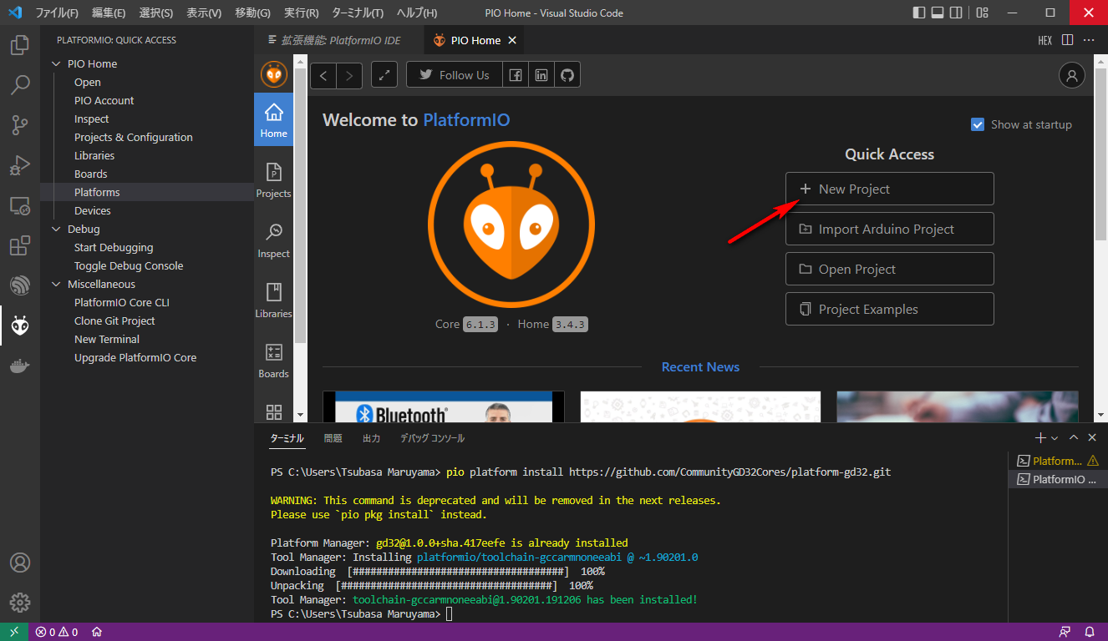The width and height of the screenshot is (1108, 641).
Task: Collapse the PIO Home tree section
Action: 57,63
